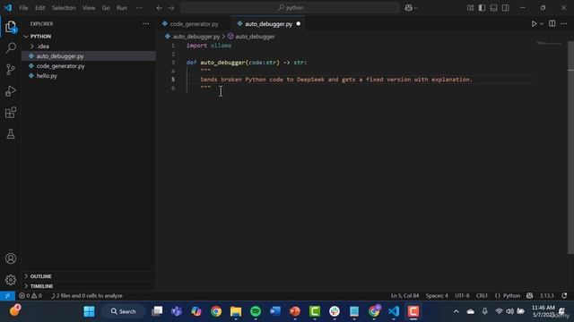Open run options dropdown arrow
The width and height of the screenshot is (574, 322).
point(542,24)
